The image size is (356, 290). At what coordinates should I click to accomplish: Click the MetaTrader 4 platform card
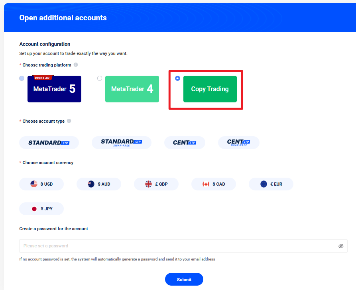[x=132, y=89]
